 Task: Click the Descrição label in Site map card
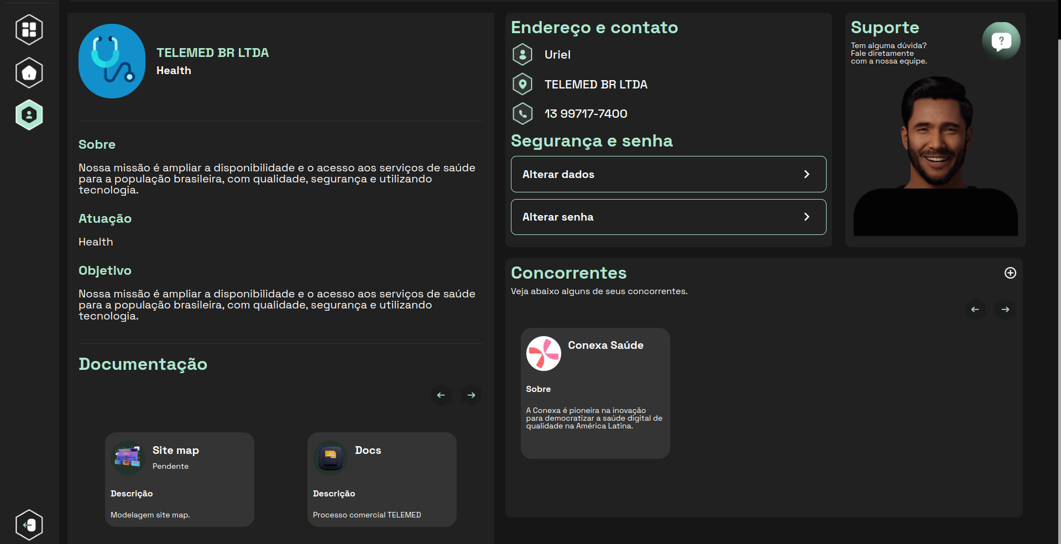click(132, 494)
